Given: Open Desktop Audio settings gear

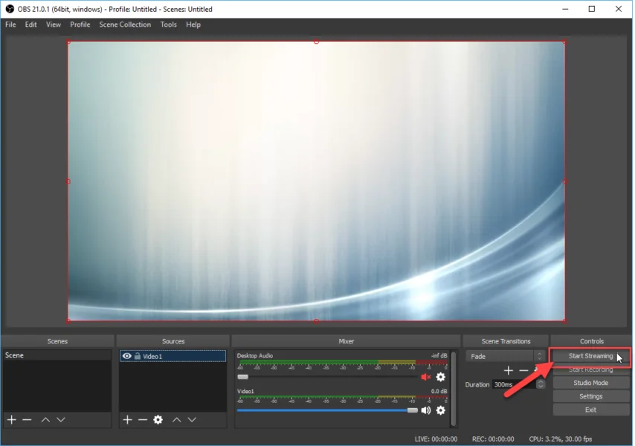Looking at the screenshot, I should click(441, 378).
